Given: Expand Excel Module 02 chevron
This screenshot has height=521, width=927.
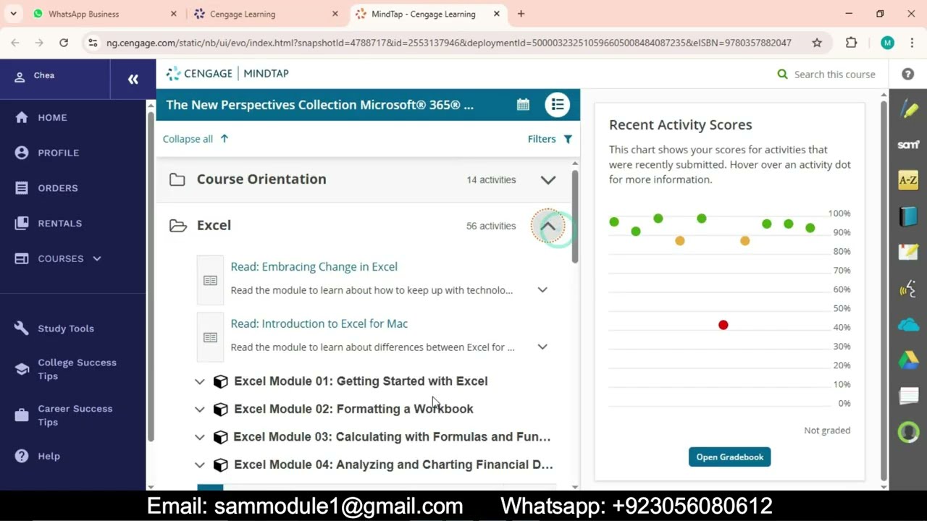Looking at the screenshot, I should (200, 409).
